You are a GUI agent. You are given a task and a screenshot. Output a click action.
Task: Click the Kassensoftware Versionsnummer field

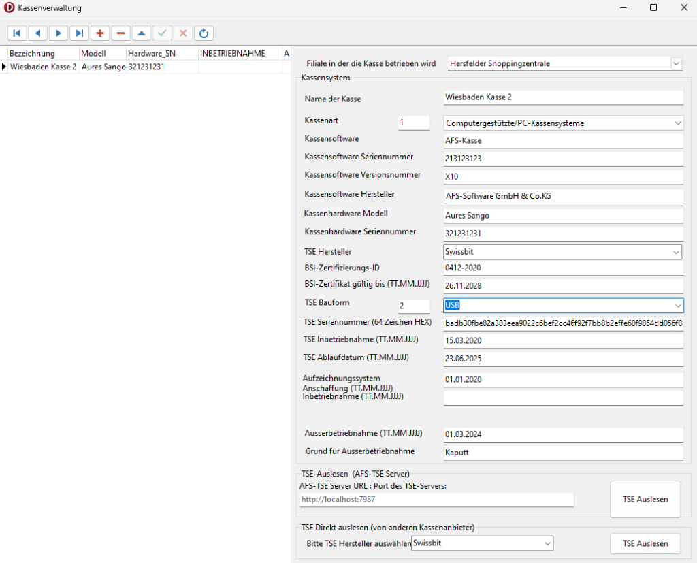point(563,176)
